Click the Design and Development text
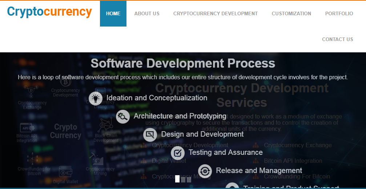Screen dimensions: 366x189 pos(202,134)
